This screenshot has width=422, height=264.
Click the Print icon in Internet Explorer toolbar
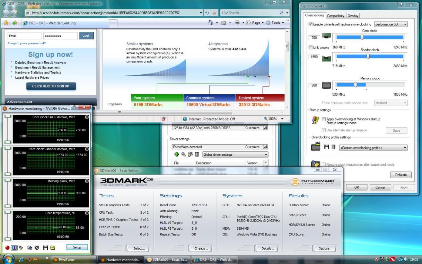[x=237, y=22]
